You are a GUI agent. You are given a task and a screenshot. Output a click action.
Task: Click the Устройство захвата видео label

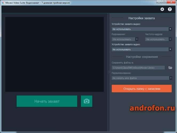coord(126,24)
